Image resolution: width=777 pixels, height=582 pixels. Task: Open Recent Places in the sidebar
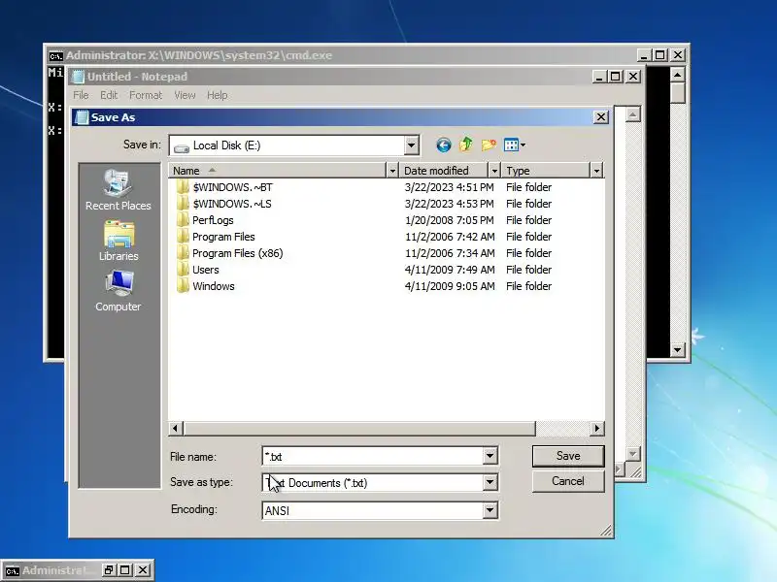tap(118, 190)
